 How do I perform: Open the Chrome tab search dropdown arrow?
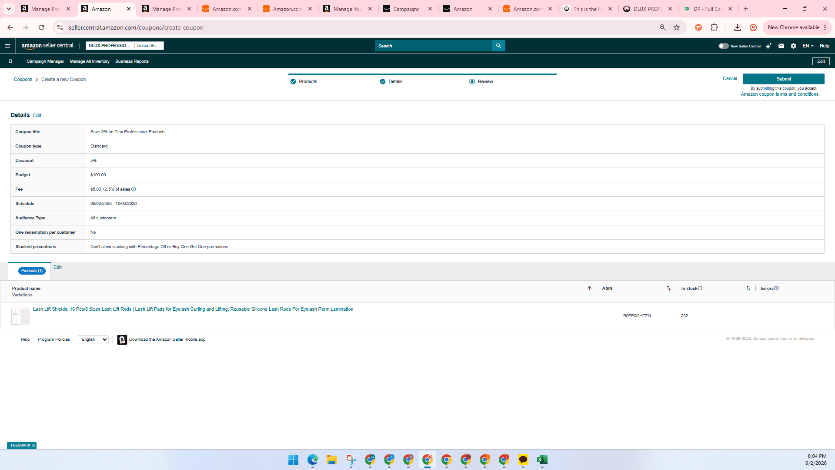(x=9, y=9)
